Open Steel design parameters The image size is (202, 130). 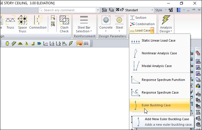pyautogui.click(x=119, y=24)
